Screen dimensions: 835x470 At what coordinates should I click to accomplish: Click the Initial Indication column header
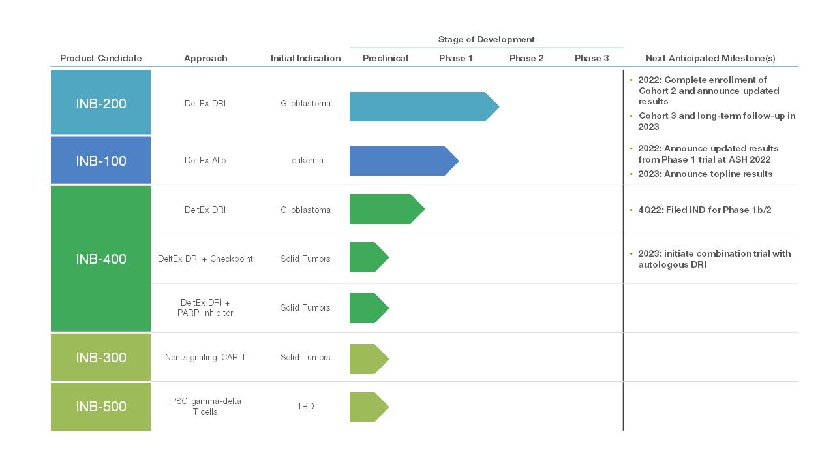305,58
